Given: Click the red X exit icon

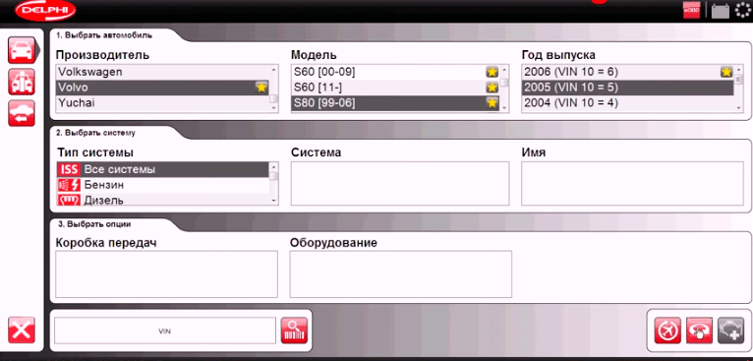Looking at the screenshot, I should pyautogui.click(x=21, y=331).
